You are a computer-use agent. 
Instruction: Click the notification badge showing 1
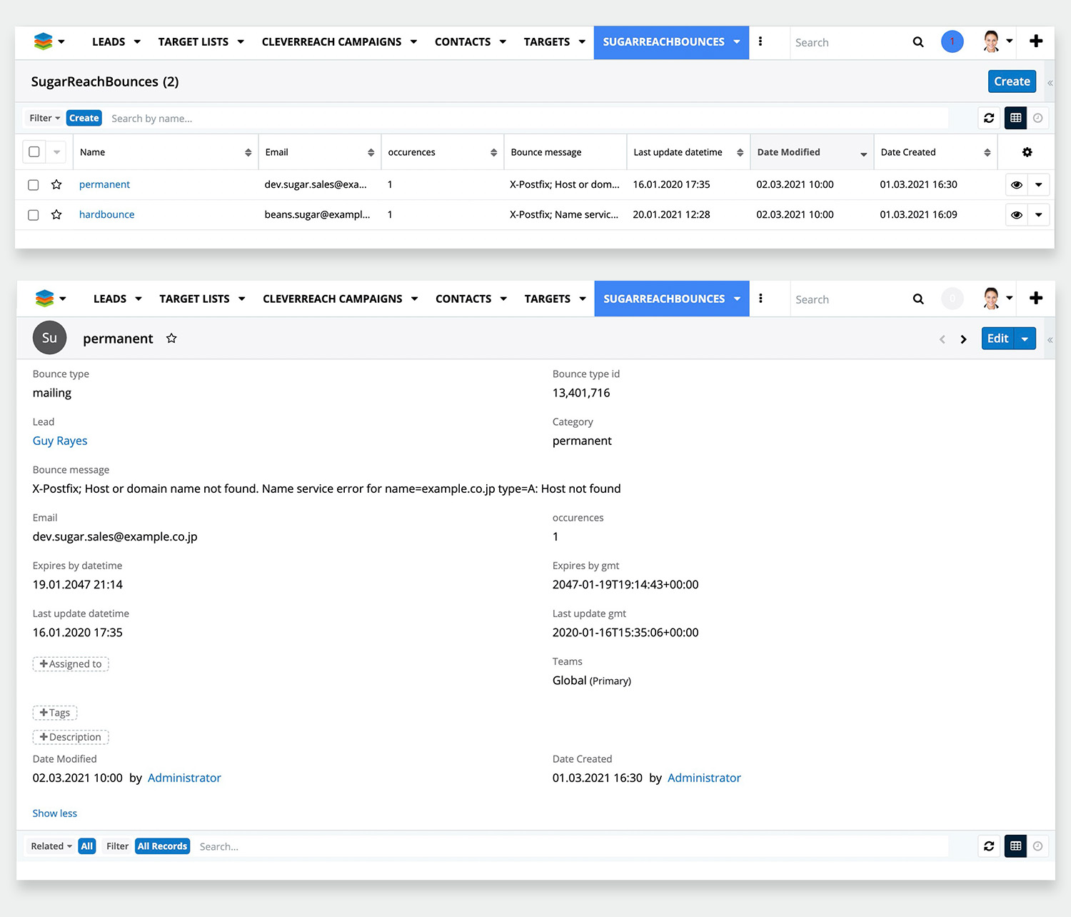point(952,42)
